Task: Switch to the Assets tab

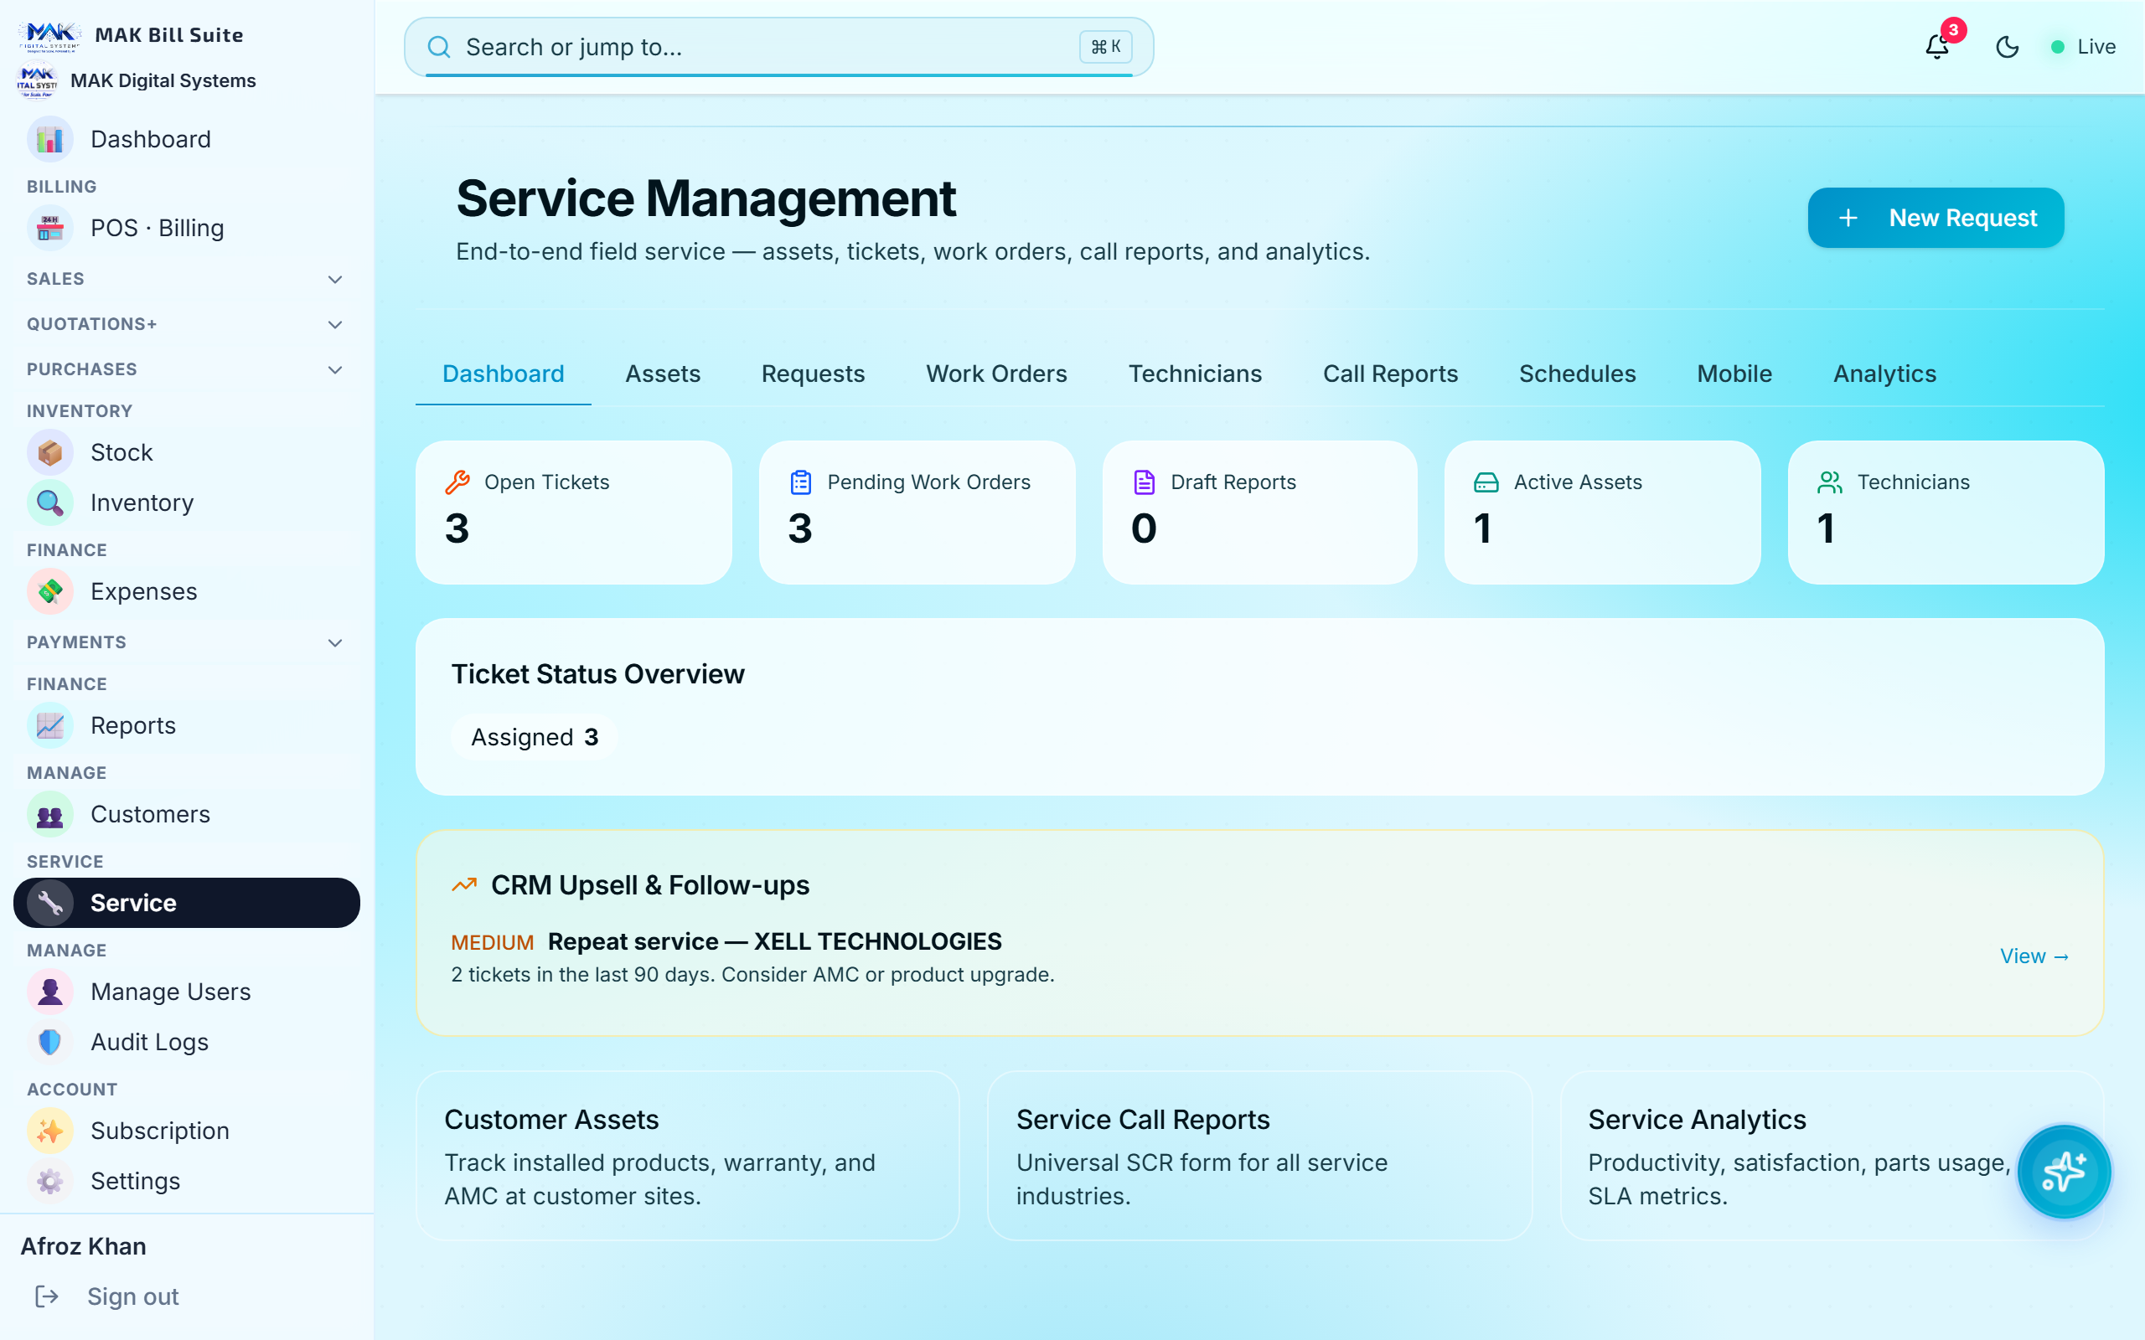Action: 663,374
